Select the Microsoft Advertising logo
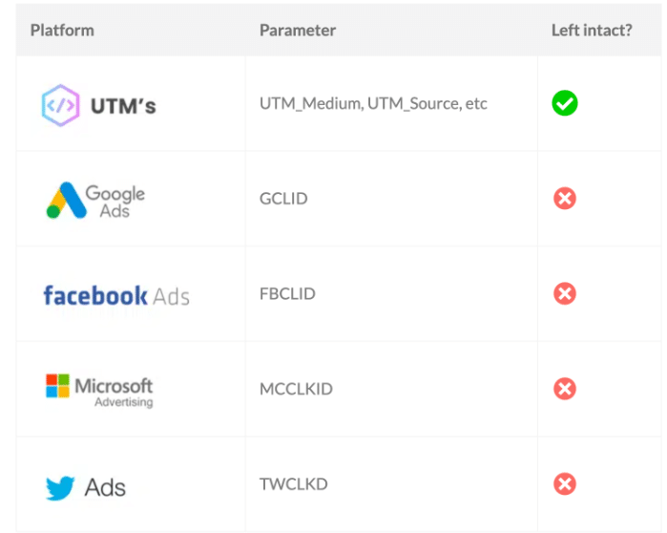667x533 pixels. point(99,391)
